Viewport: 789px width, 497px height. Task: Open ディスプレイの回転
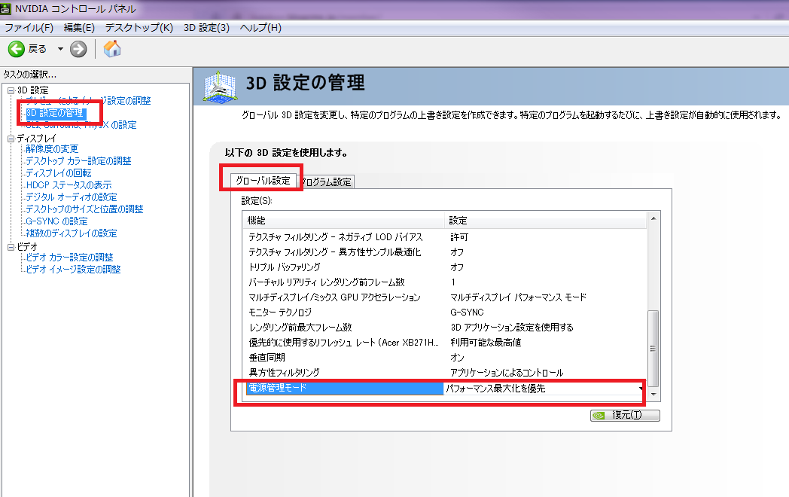pyautogui.click(x=59, y=173)
